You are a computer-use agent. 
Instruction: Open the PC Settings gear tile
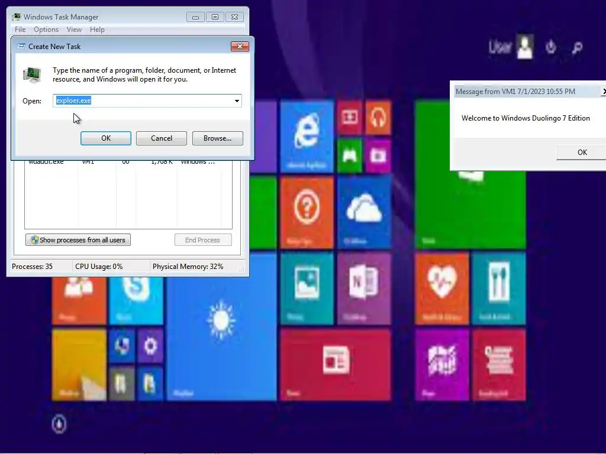[150, 346]
